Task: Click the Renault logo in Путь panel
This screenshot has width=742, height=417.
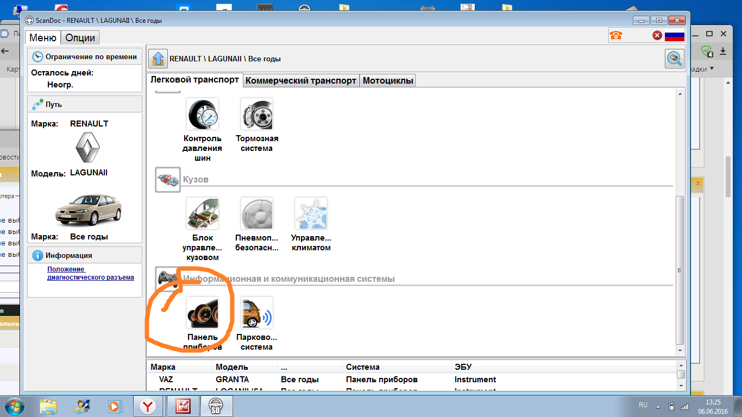Action: coord(87,148)
